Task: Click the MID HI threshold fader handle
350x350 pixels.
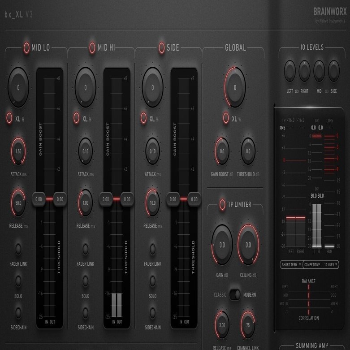Action: 127,199
